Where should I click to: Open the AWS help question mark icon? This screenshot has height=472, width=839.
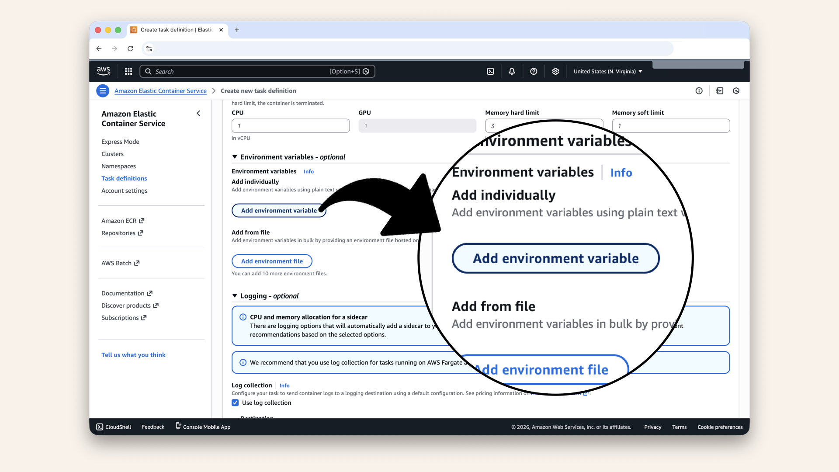[534, 71]
